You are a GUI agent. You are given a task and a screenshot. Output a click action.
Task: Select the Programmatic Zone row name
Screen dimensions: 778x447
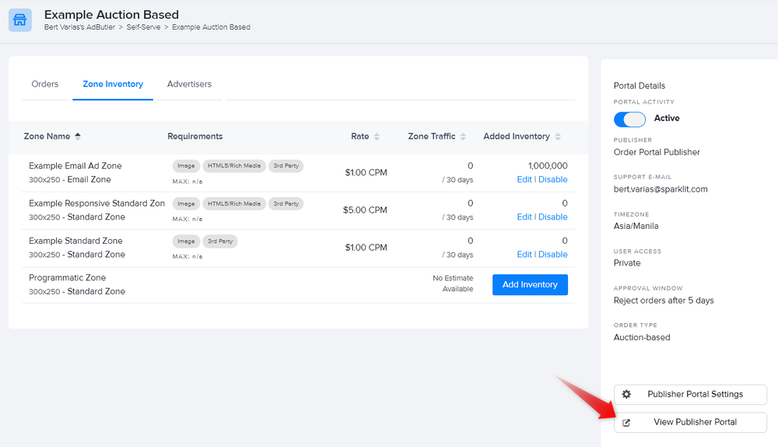(x=68, y=278)
